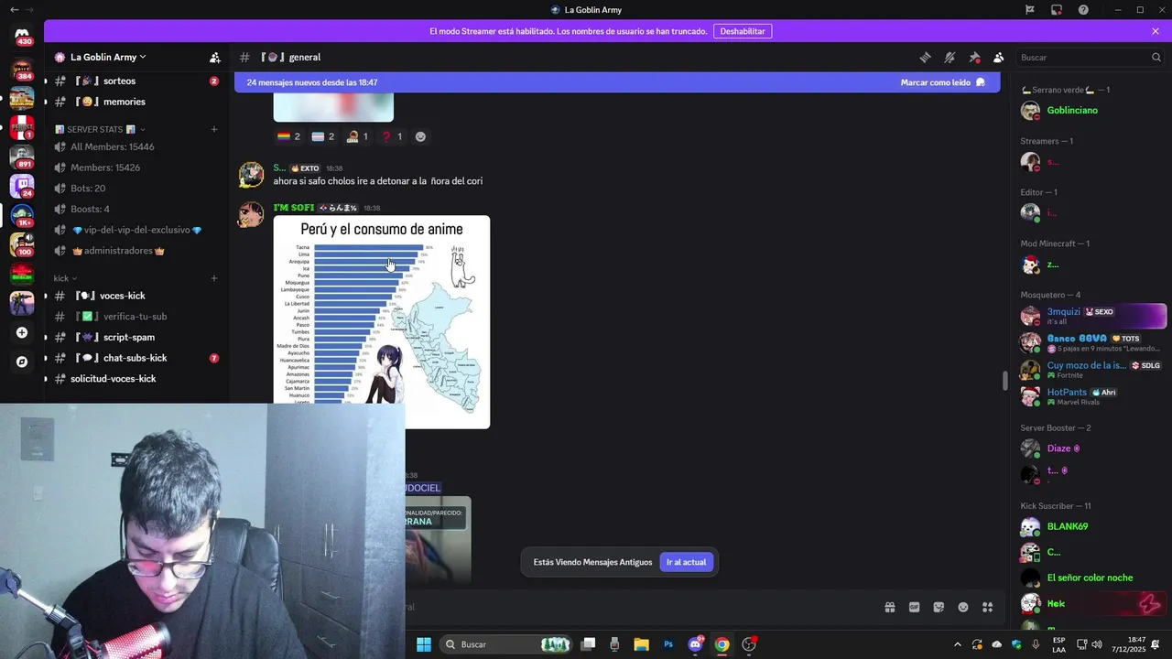Image resolution: width=1172 pixels, height=659 pixels.
Task: Open the Threads icon in channel header
Action: (x=926, y=57)
